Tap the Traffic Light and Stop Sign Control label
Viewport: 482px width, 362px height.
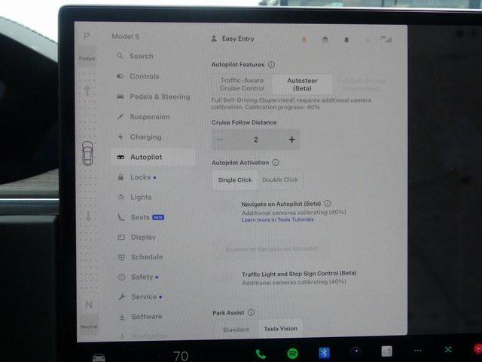tap(299, 274)
